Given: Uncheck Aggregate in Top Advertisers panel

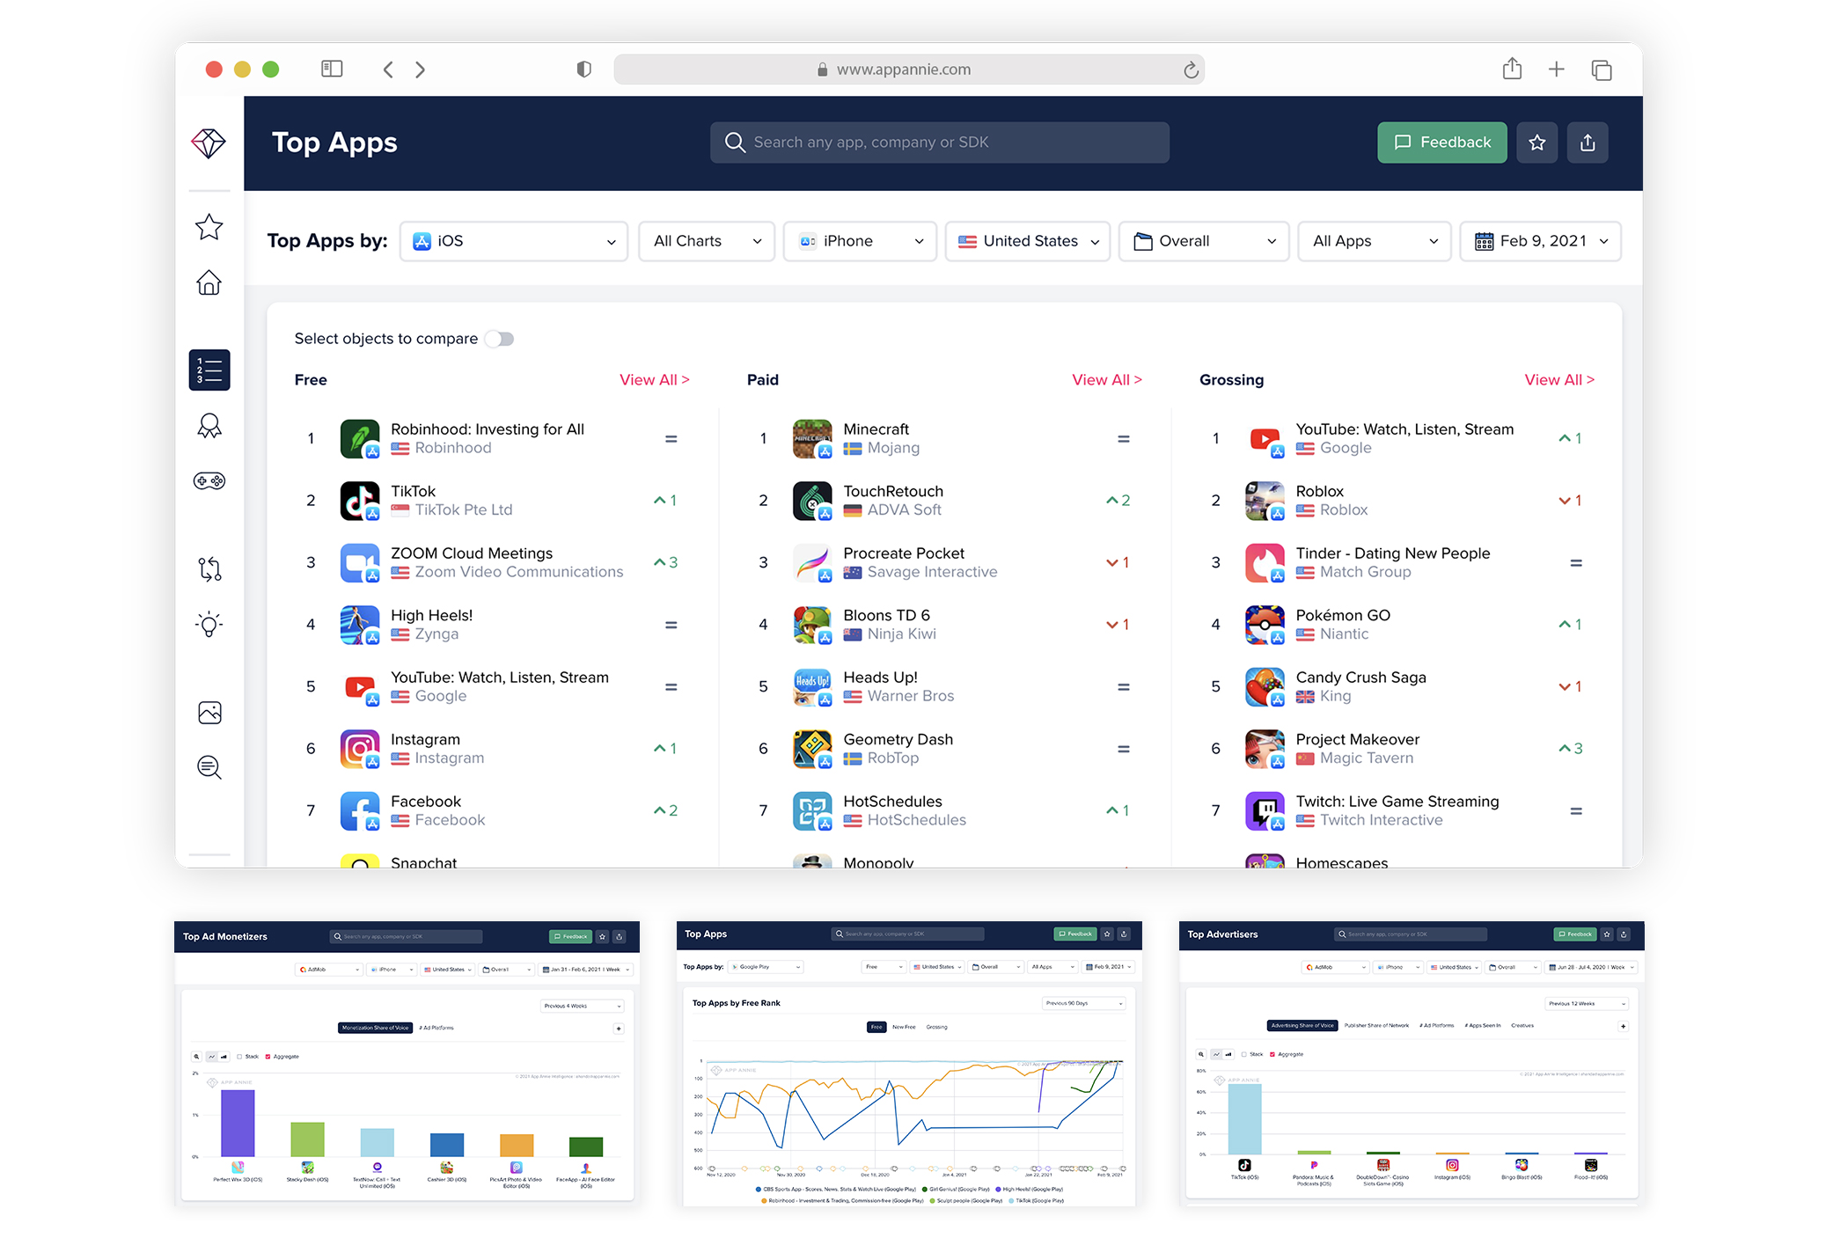Looking at the screenshot, I should (x=1272, y=1054).
